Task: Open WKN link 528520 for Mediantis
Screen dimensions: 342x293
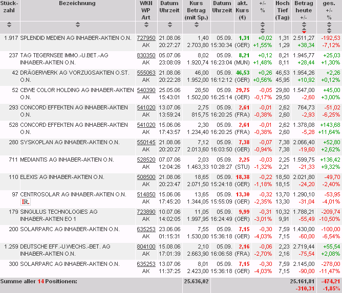Action: [x=146, y=160]
